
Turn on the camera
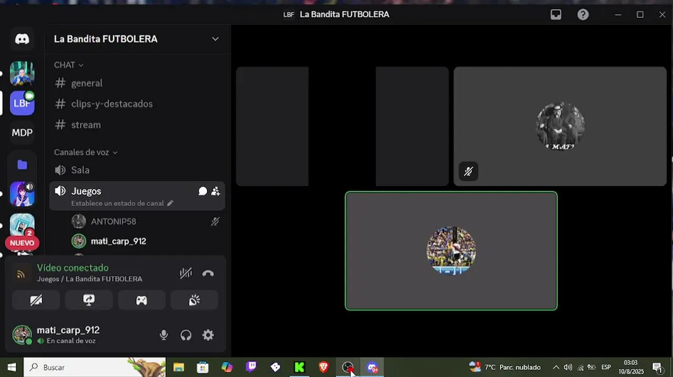tap(36, 300)
